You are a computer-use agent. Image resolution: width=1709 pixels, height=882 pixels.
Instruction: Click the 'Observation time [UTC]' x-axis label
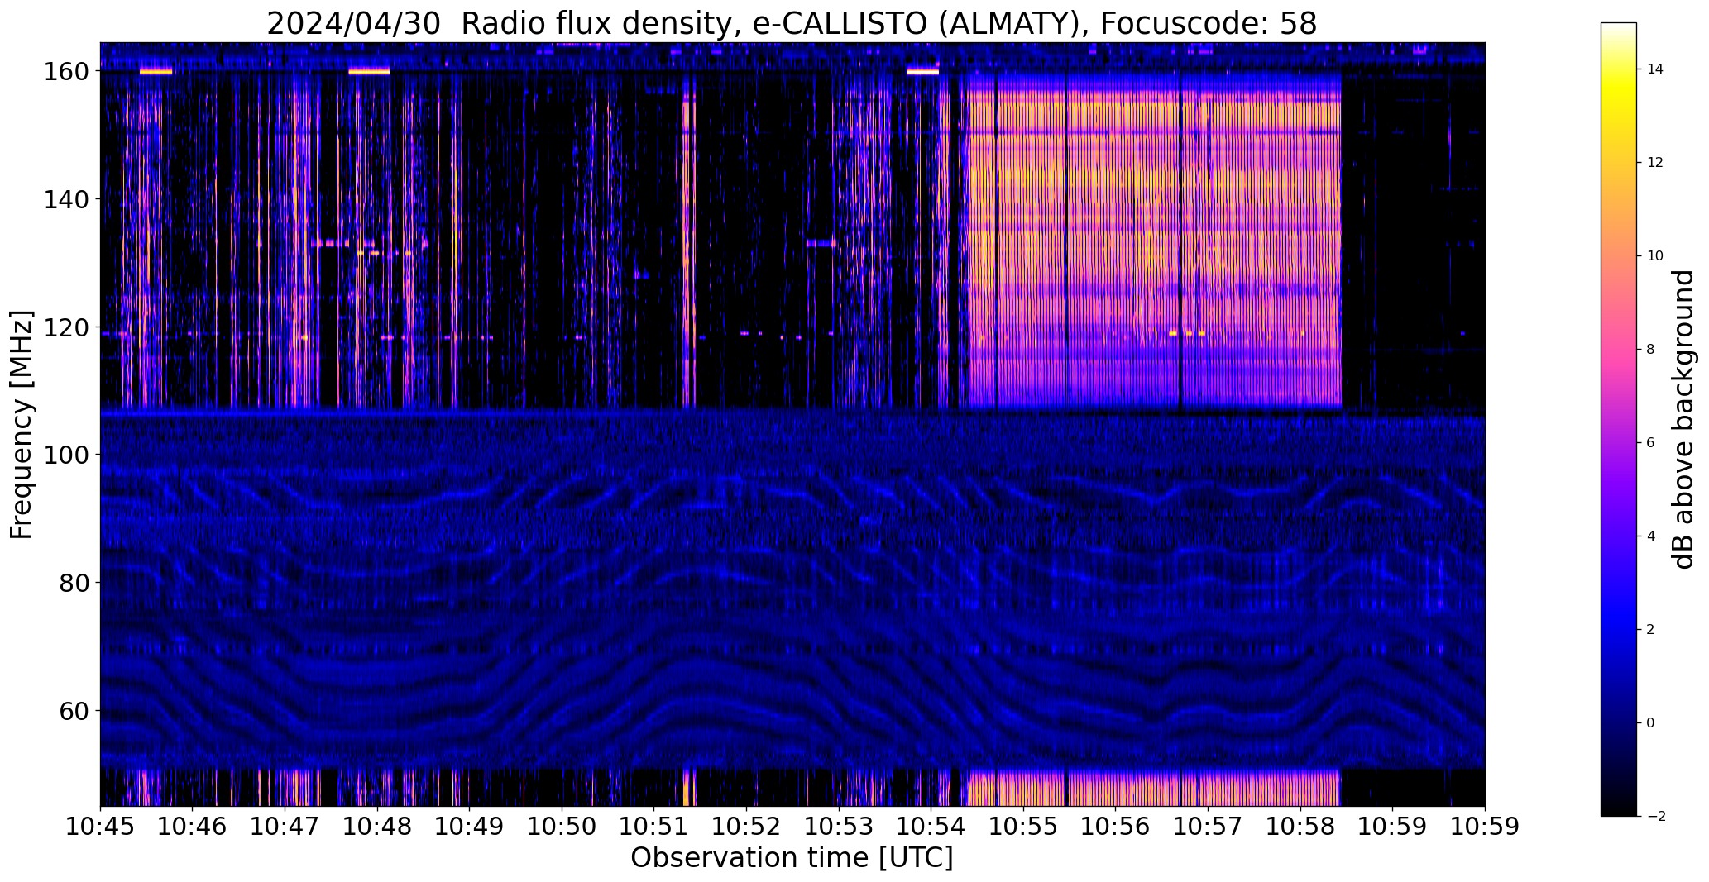click(792, 857)
